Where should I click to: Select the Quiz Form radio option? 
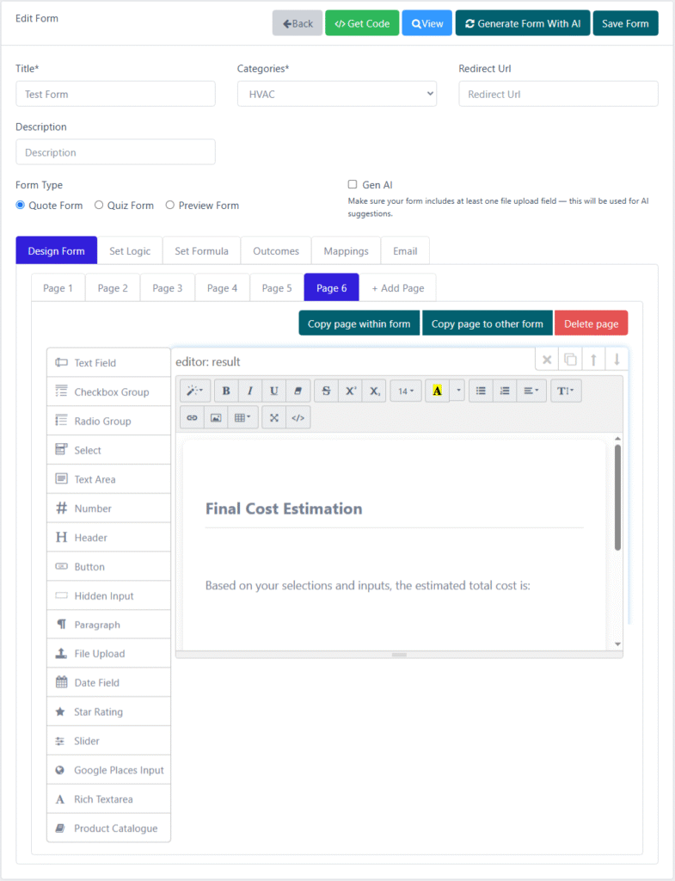click(99, 205)
